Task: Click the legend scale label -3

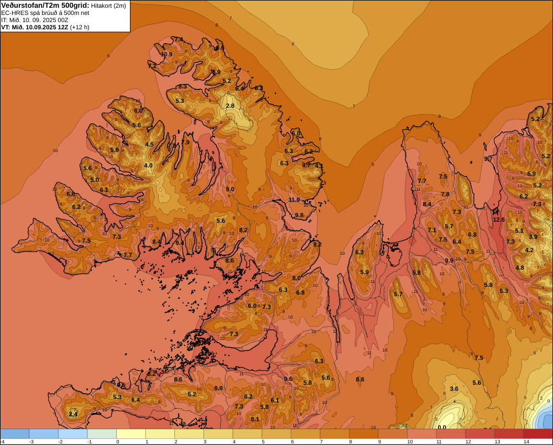Action: pyautogui.click(x=31, y=442)
